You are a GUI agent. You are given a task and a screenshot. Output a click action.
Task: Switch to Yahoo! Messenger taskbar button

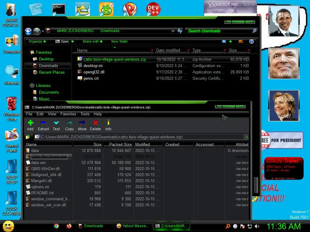click(133, 226)
